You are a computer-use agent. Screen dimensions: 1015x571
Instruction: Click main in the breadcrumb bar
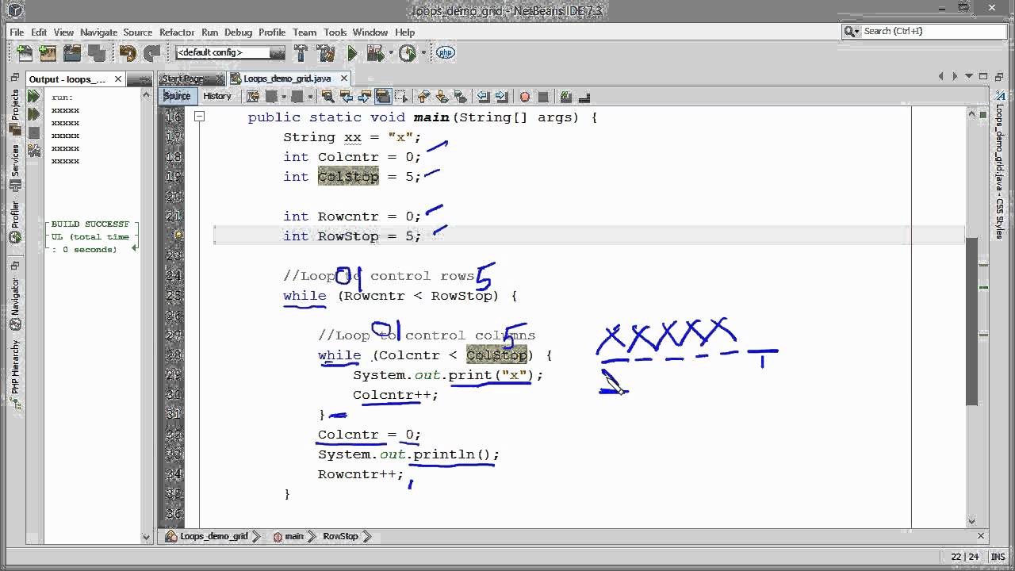click(289, 536)
